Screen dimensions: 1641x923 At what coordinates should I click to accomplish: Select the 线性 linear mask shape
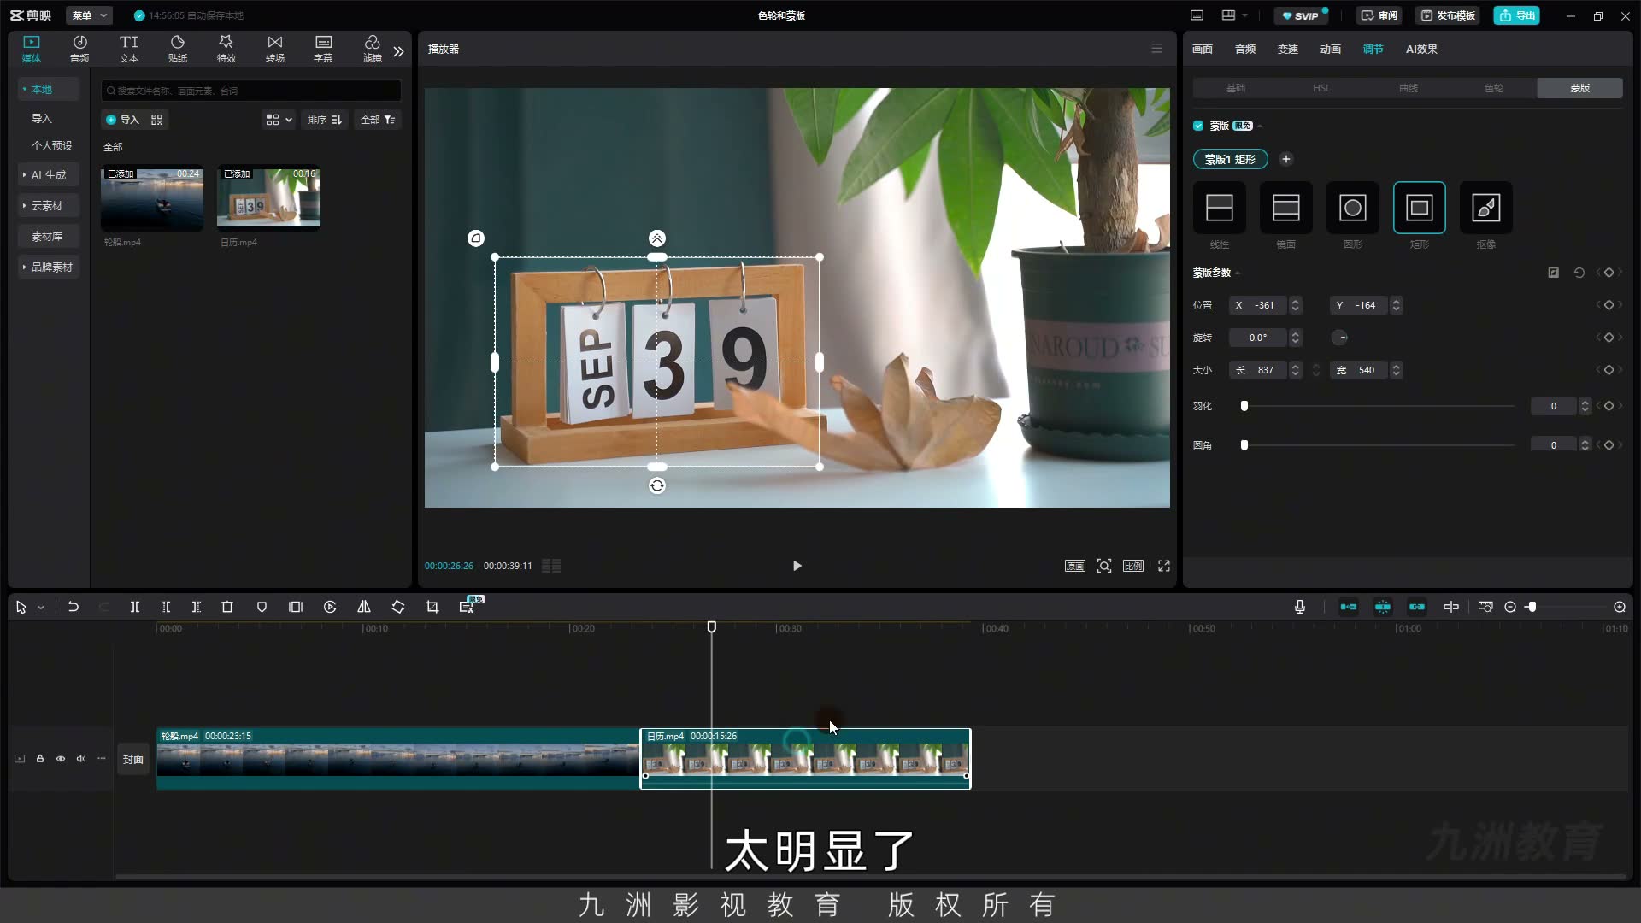pyautogui.click(x=1219, y=208)
